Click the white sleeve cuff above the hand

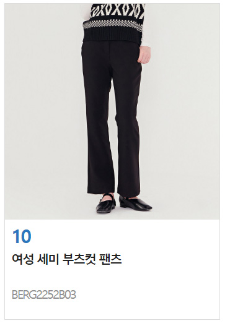click(x=146, y=43)
